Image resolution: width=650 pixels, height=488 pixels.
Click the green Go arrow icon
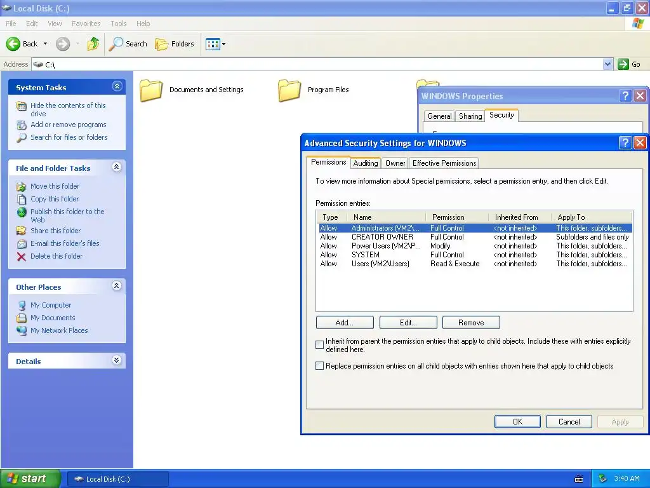pyautogui.click(x=623, y=64)
